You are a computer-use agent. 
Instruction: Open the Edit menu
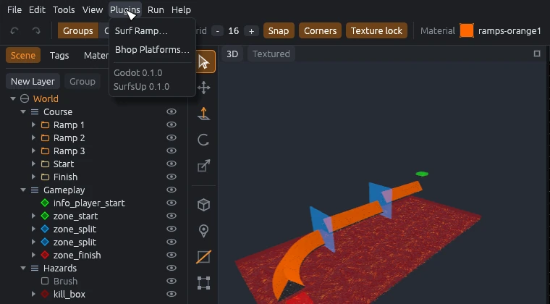(x=37, y=10)
